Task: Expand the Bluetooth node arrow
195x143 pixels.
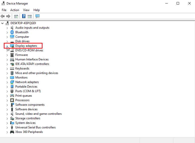Action: tap(7, 32)
